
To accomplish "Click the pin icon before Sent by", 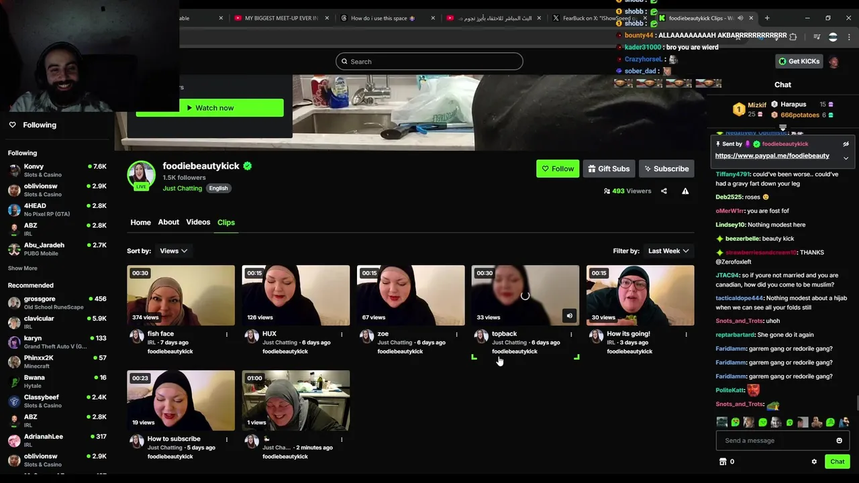I will pyautogui.click(x=718, y=144).
